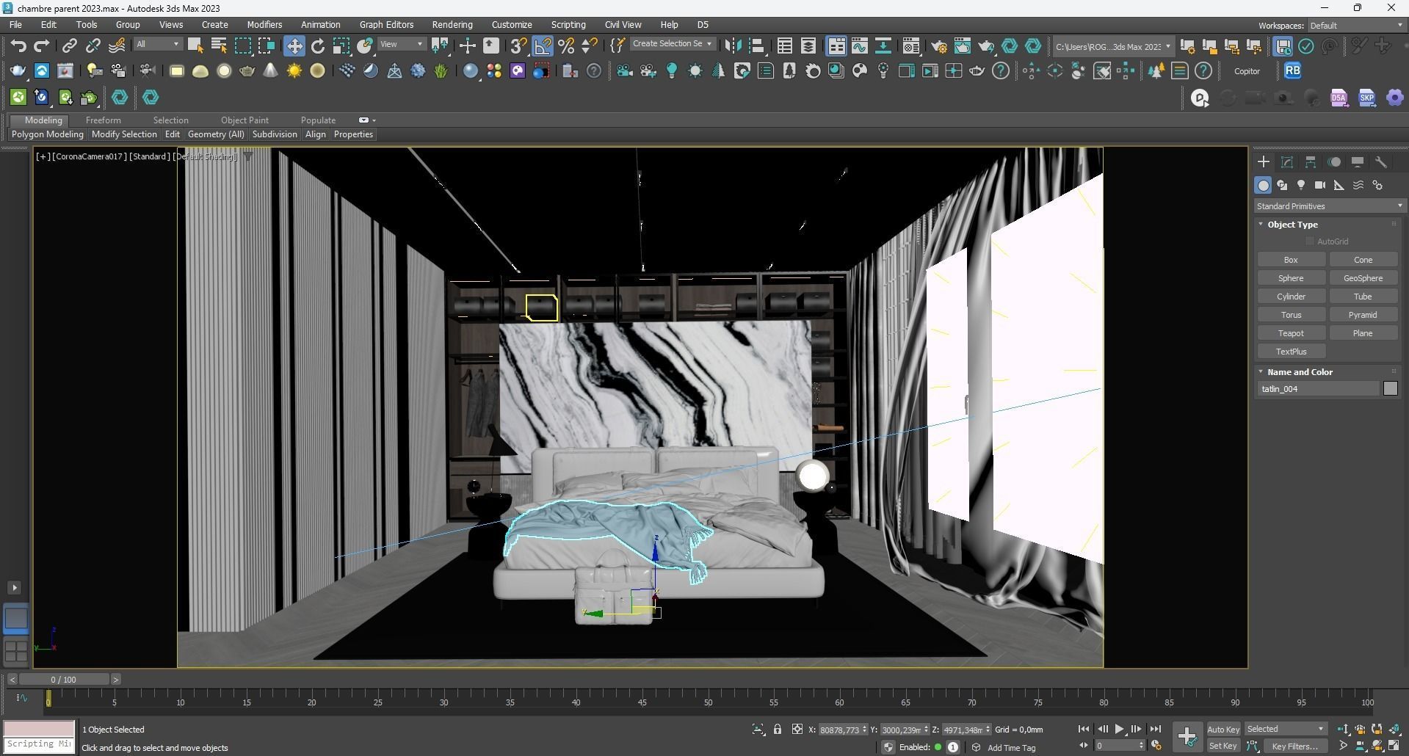Open the Display command panel tab

1358,162
